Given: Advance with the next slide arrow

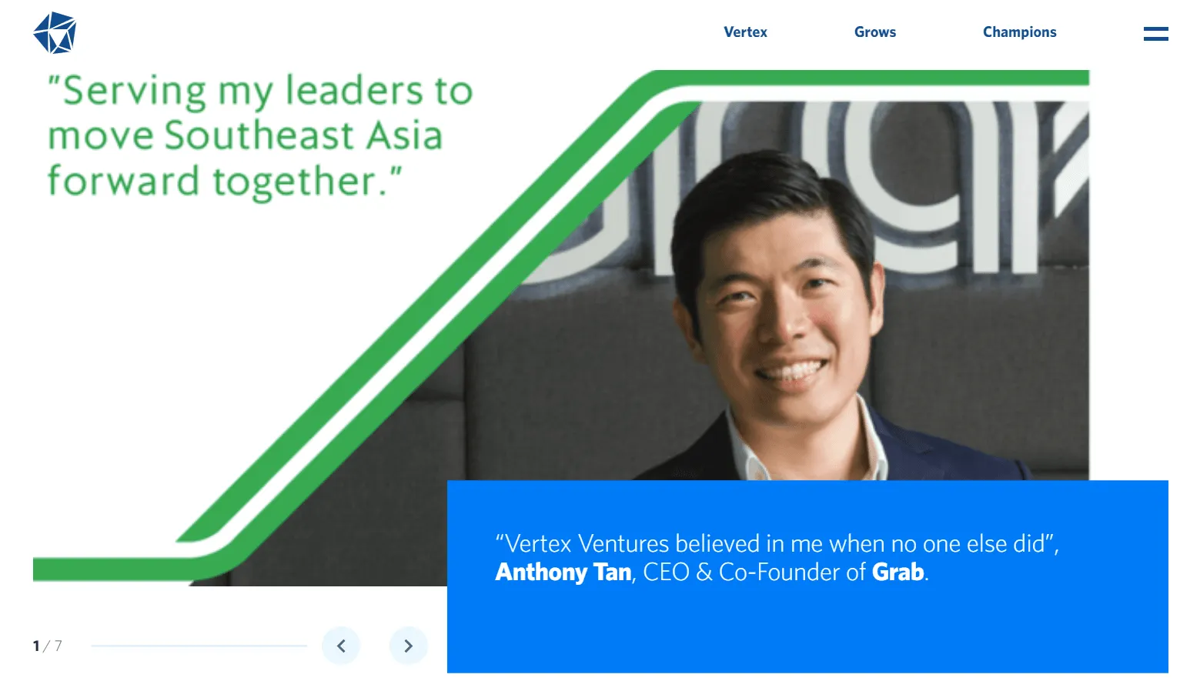Looking at the screenshot, I should pyautogui.click(x=409, y=646).
